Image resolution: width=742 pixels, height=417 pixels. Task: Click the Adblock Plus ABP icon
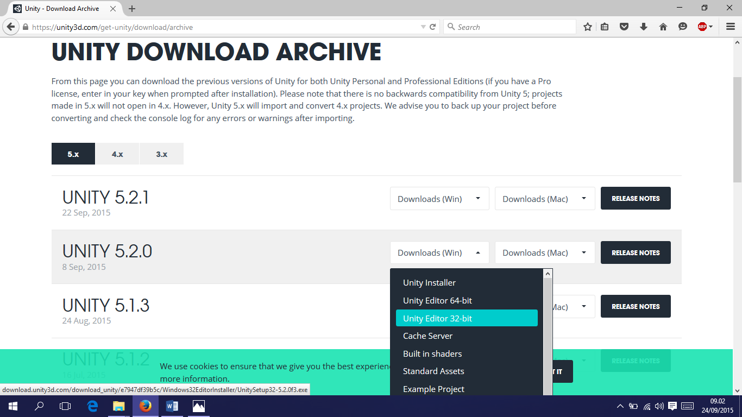point(702,27)
